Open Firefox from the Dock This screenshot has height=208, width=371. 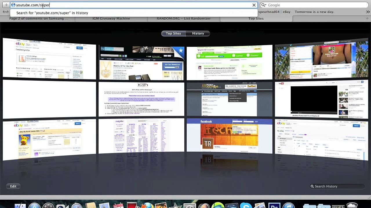click(x=147, y=206)
